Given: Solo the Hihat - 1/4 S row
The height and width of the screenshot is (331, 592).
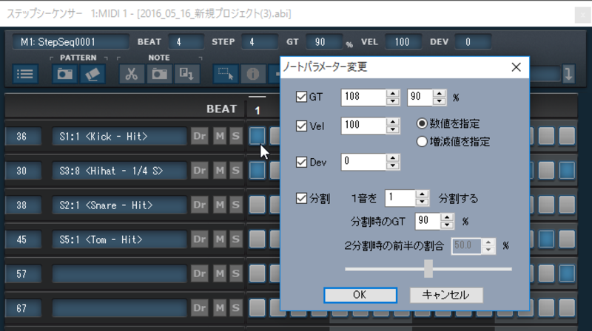Looking at the screenshot, I should point(235,171).
